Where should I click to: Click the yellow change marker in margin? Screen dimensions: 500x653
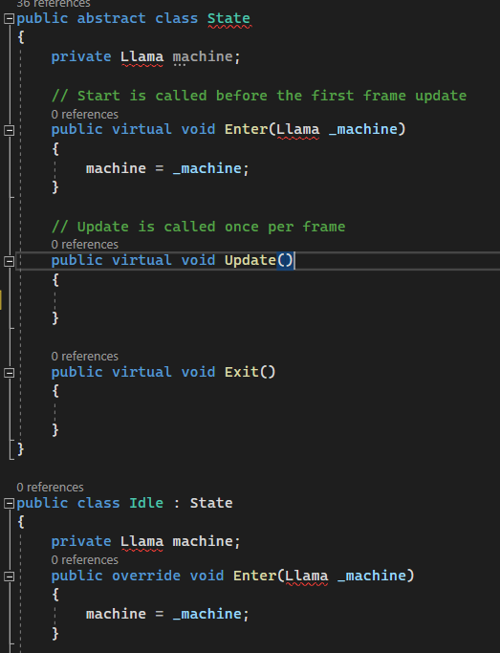(x=1, y=300)
